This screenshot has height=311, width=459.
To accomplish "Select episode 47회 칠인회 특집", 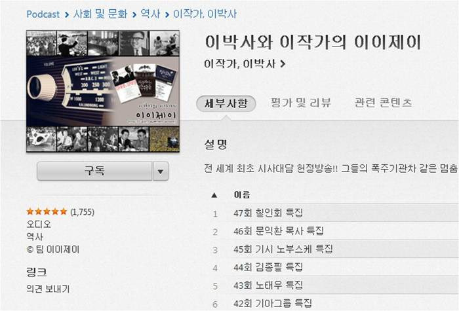I will 334,213.
